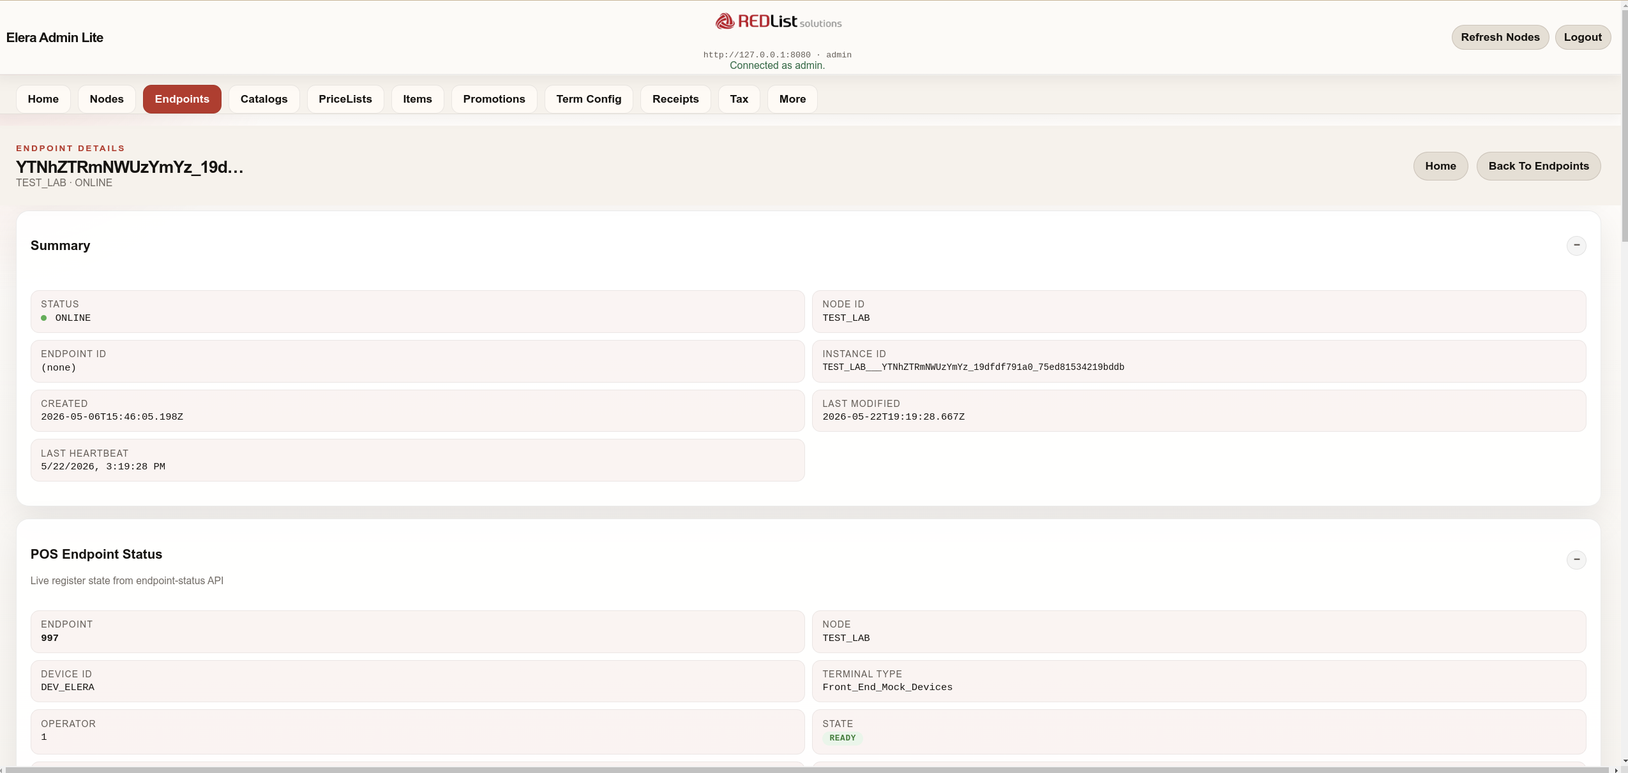Collapse the POS Endpoint Status section
The width and height of the screenshot is (1628, 773).
(1576, 559)
